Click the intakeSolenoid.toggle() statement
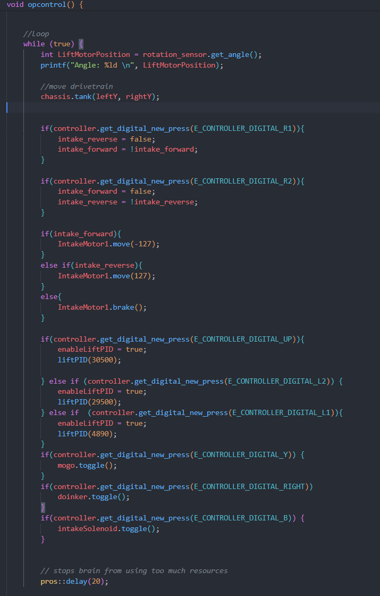 tap(108, 529)
